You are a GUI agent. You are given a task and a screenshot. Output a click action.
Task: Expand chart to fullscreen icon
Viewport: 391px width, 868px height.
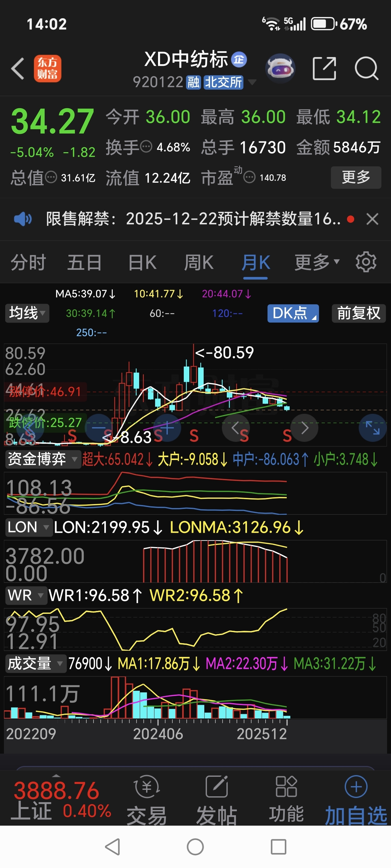click(373, 427)
